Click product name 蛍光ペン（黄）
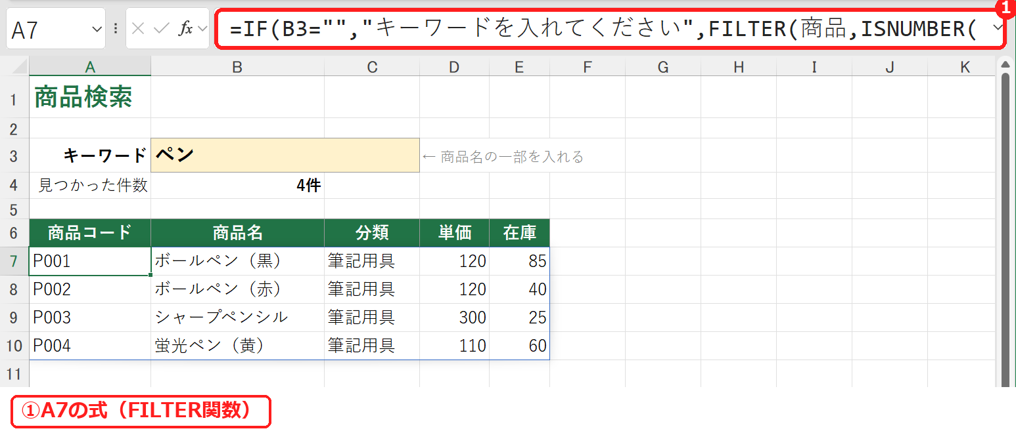1016x433 pixels. (x=237, y=346)
